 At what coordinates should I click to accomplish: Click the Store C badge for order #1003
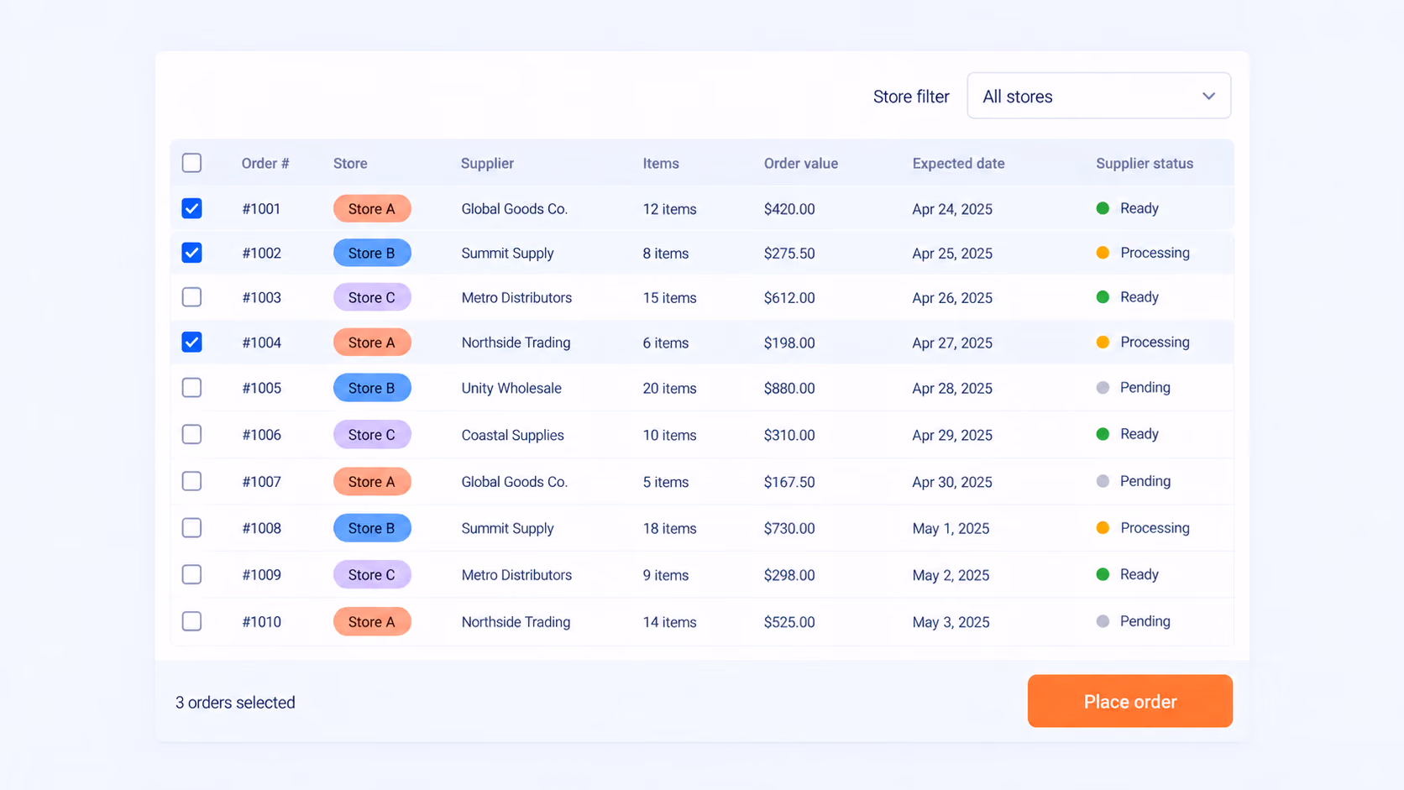(372, 297)
